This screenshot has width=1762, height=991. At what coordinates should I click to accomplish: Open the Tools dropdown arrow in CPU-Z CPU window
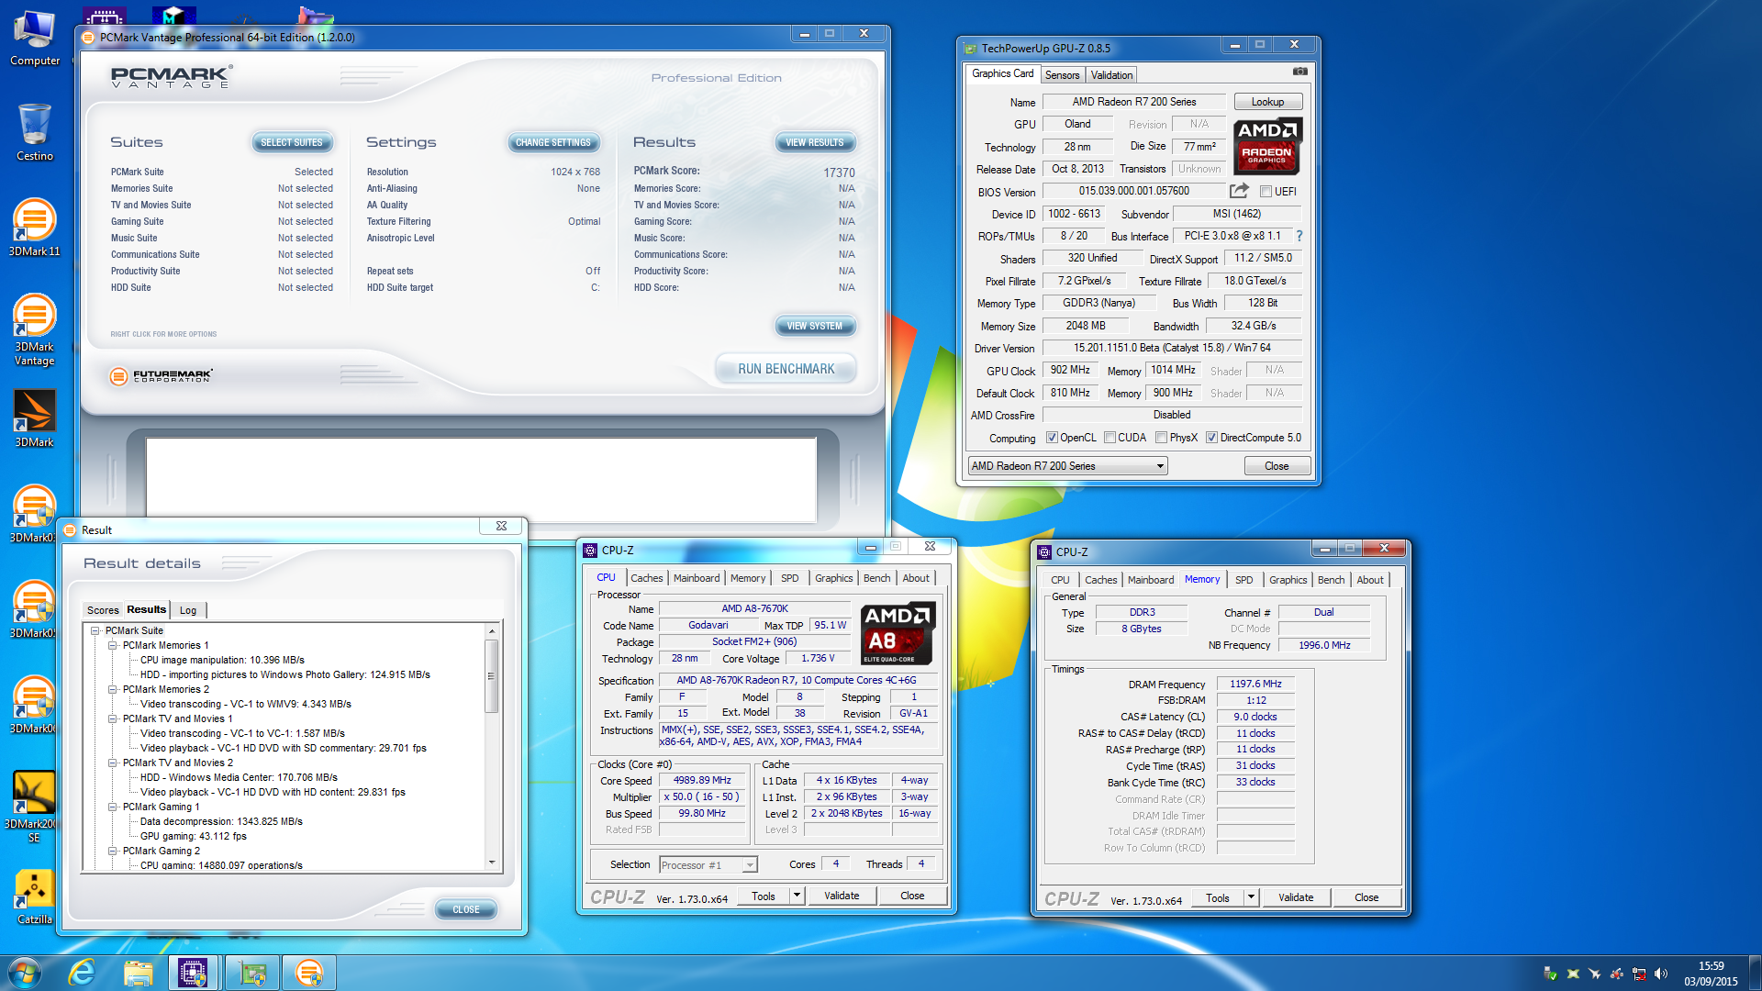click(797, 896)
